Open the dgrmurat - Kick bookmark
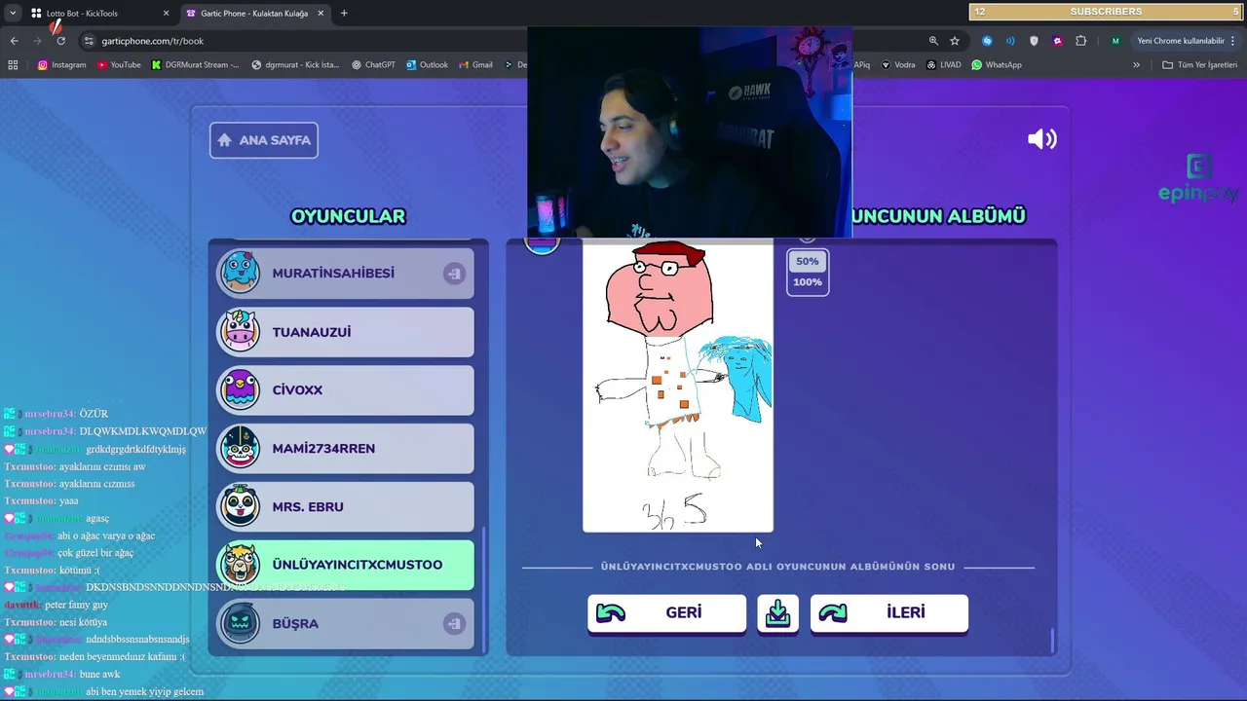Viewport: 1247px width, 701px height. click(295, 65)
